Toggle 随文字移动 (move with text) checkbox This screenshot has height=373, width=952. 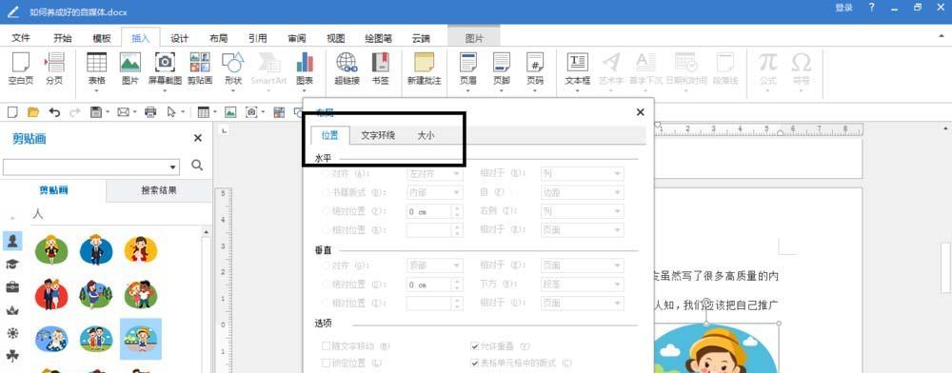pyautogui.click(x=326, y=346)
